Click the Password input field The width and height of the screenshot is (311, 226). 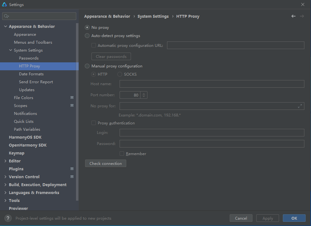pos(212,144)
